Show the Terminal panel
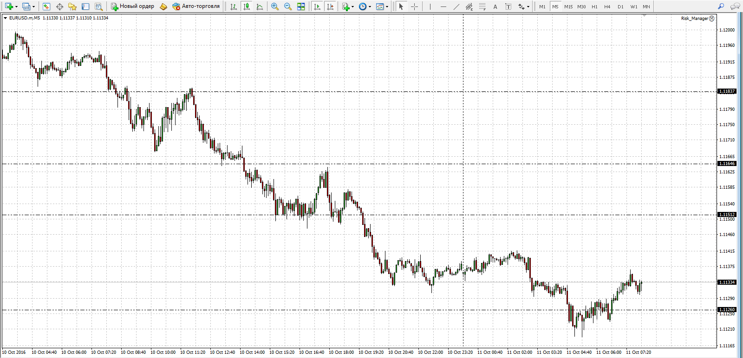 click(x=85, y=6)
